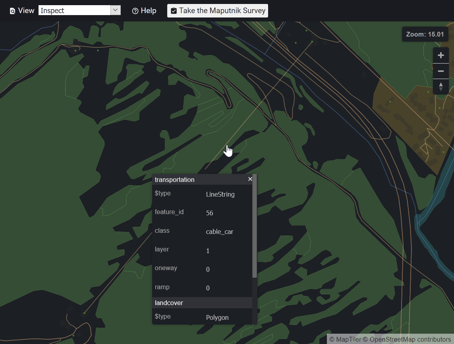This screenshot has height=344, width=454.
Task: Close the feature inspect popup
Action: [x=250, y=179]
